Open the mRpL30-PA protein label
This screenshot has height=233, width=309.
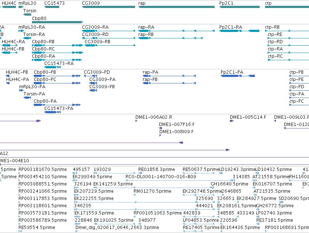[32, 86]
